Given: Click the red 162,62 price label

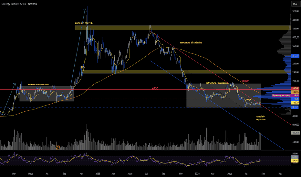Looking at the screenshot, I should pyautogui.click(x=295, y=88).
